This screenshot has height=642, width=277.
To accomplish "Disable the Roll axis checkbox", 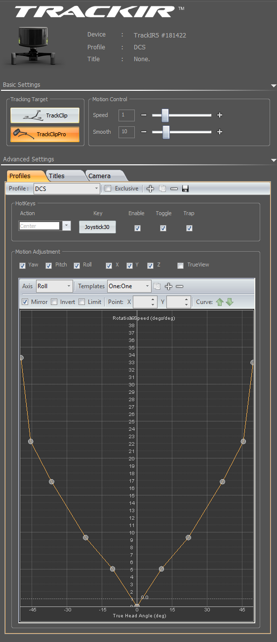I will [77, 265].
